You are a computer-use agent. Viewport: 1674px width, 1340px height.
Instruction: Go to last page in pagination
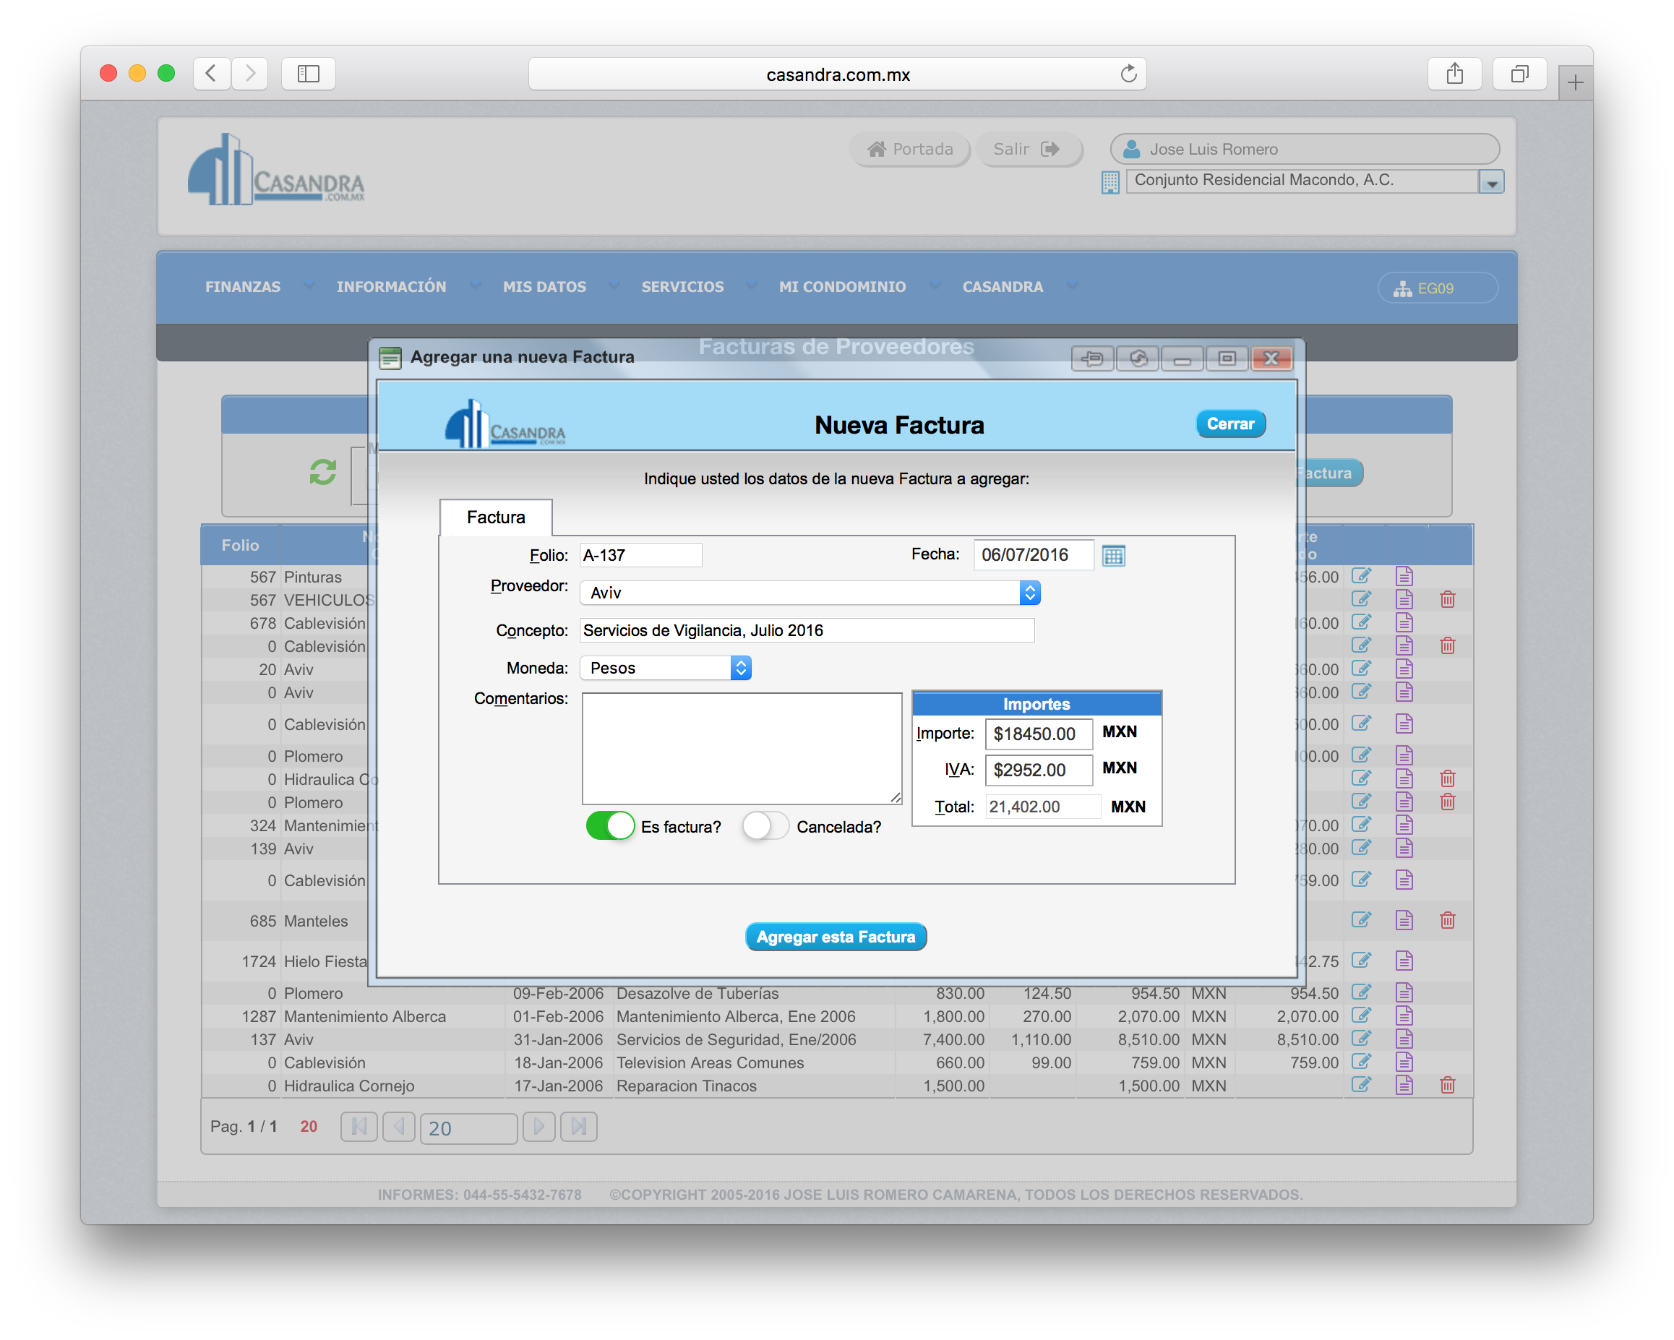(x=579, y=1127)
